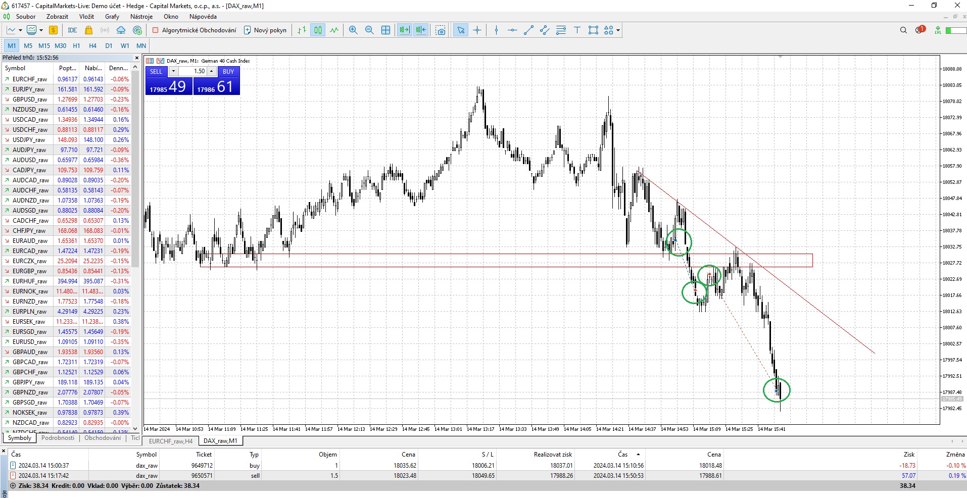This screenshot has width=967, height=498.
Task: Open the shapes objects dropdown arrow
Action: tap(618, 30)
